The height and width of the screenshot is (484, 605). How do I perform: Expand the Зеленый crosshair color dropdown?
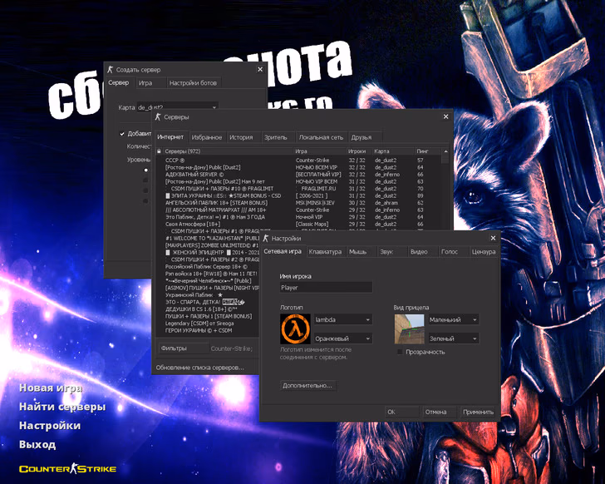453,338
